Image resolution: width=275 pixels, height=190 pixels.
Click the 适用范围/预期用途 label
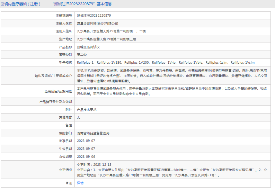pyautogui.click(x=58, y=91)
